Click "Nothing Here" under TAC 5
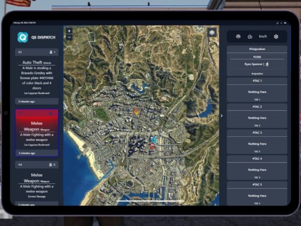Image resolution: width=301 pixels, height=226 pixels. [257, 196]
